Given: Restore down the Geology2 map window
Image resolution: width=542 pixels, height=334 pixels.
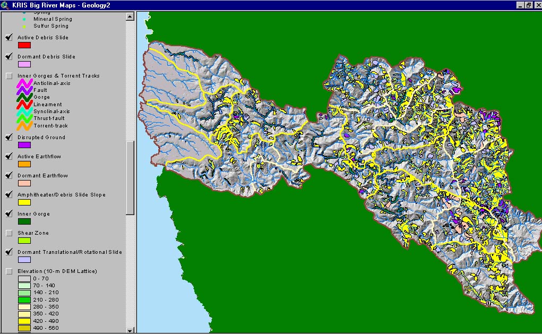Looking at the screenshot, I should click(x=529, y=5).
